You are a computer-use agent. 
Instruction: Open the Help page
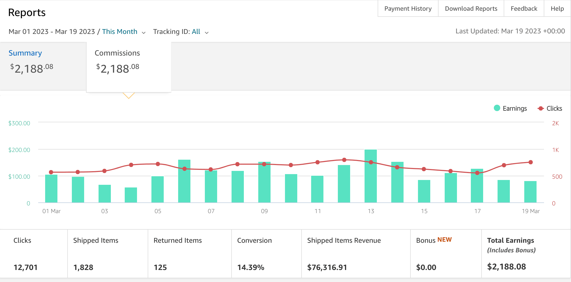557,9
